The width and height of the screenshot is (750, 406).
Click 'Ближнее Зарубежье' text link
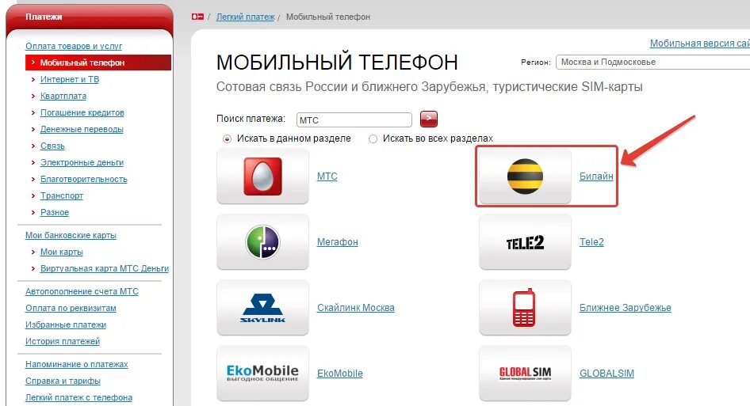[x=626, y=308]
